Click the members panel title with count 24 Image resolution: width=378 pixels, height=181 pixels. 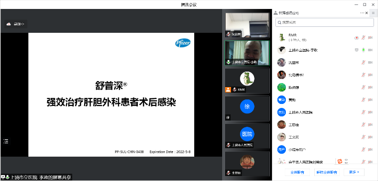coord(286,13)
